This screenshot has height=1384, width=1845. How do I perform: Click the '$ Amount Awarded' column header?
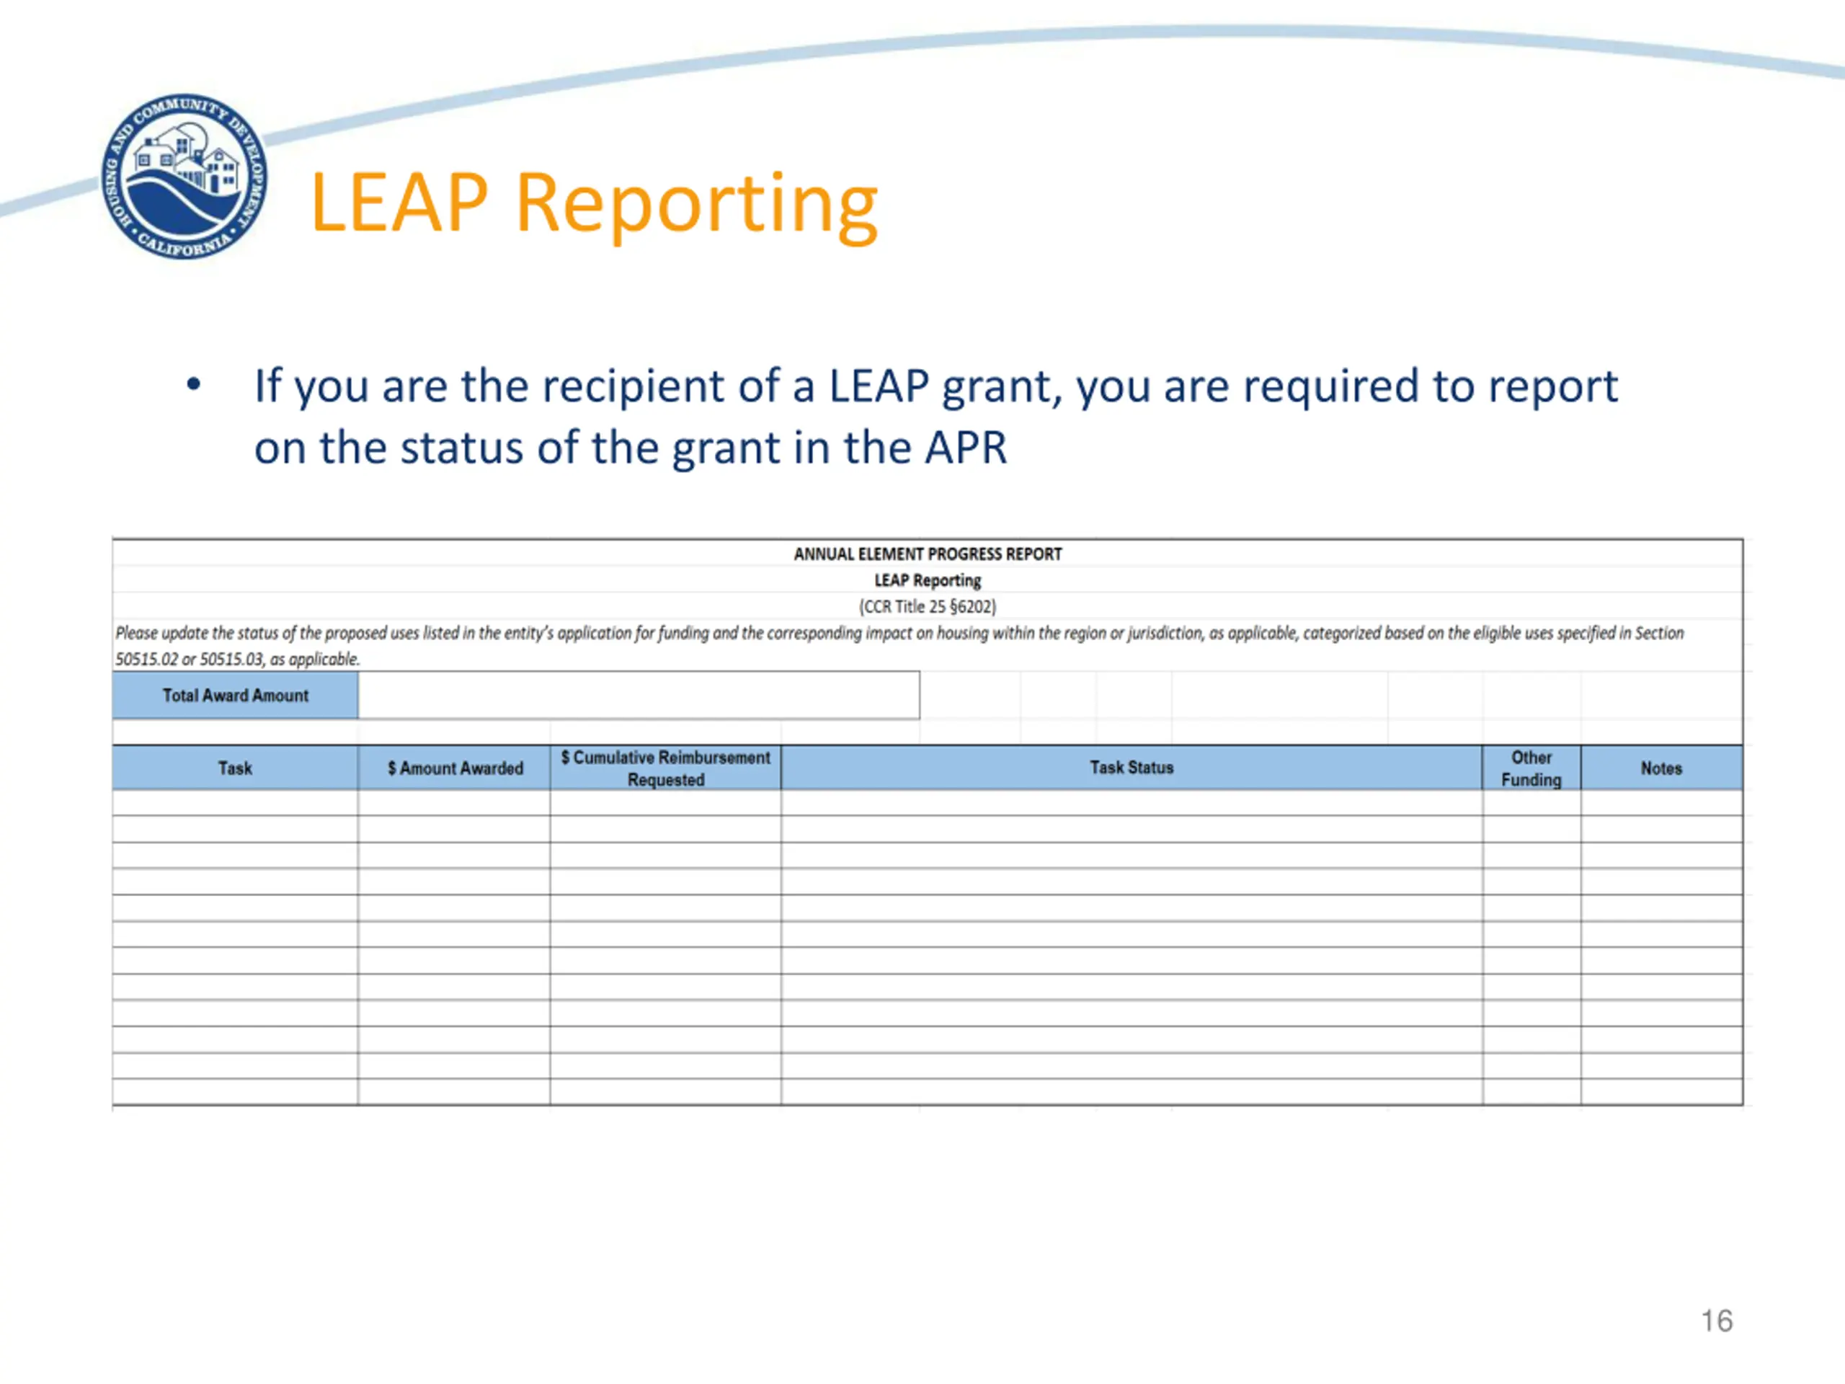point(455,768)
